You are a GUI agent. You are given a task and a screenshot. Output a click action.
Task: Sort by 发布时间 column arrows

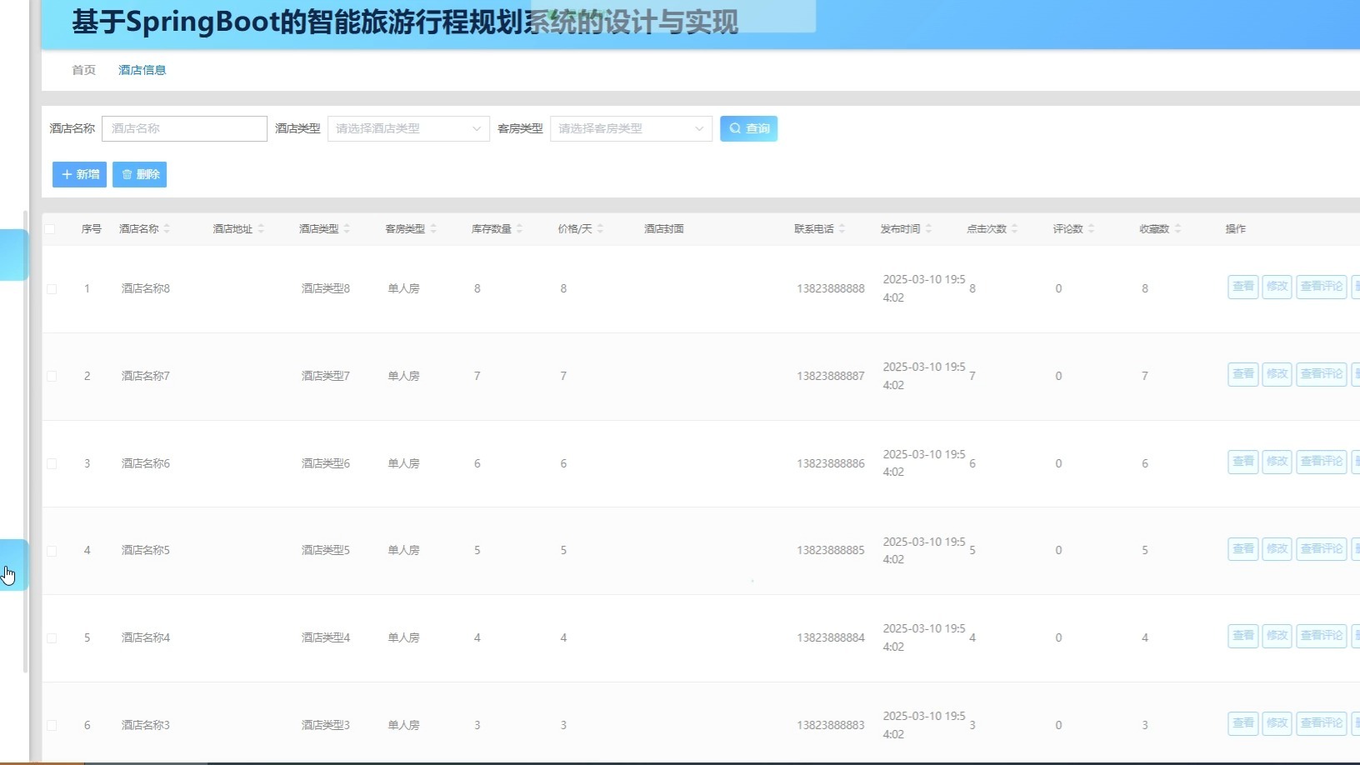[x=928, y=228]
